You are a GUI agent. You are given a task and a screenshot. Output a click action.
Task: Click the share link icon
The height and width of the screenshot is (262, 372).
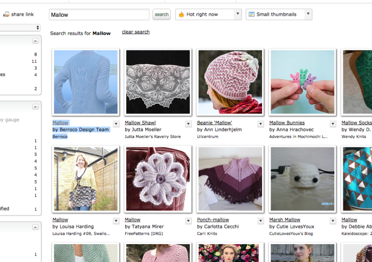(6, 14)
